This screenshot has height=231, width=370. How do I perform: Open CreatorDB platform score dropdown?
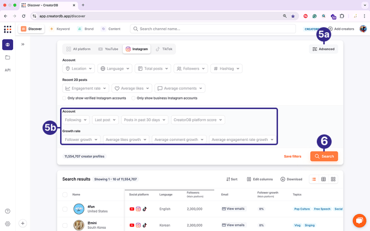(198, 120)
